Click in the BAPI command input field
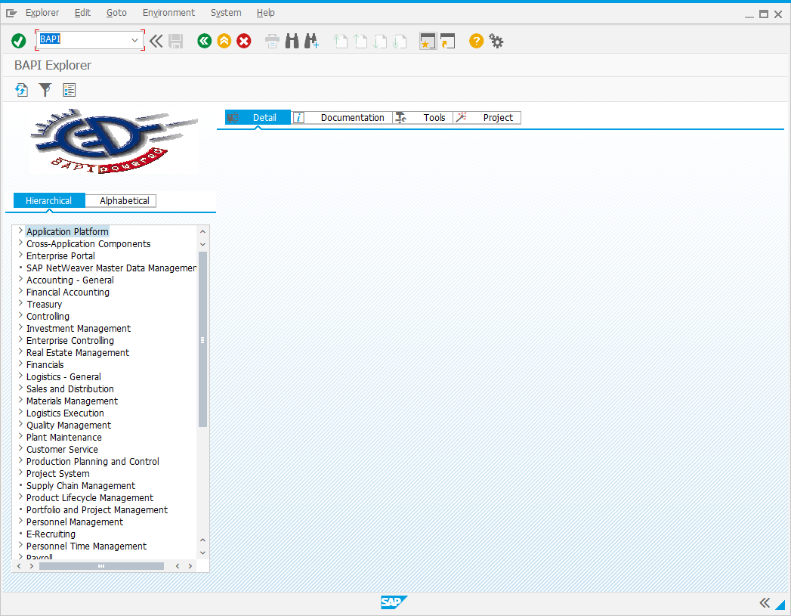The height and width of the screenshot is (616, 791). (84, 39)
